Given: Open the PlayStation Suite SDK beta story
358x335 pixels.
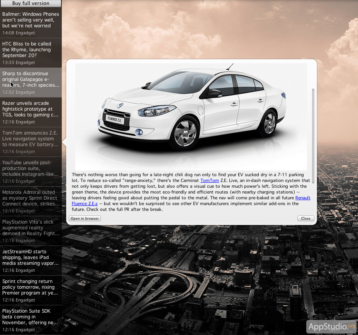Looking at the screenshot, I should coord(31,320).
